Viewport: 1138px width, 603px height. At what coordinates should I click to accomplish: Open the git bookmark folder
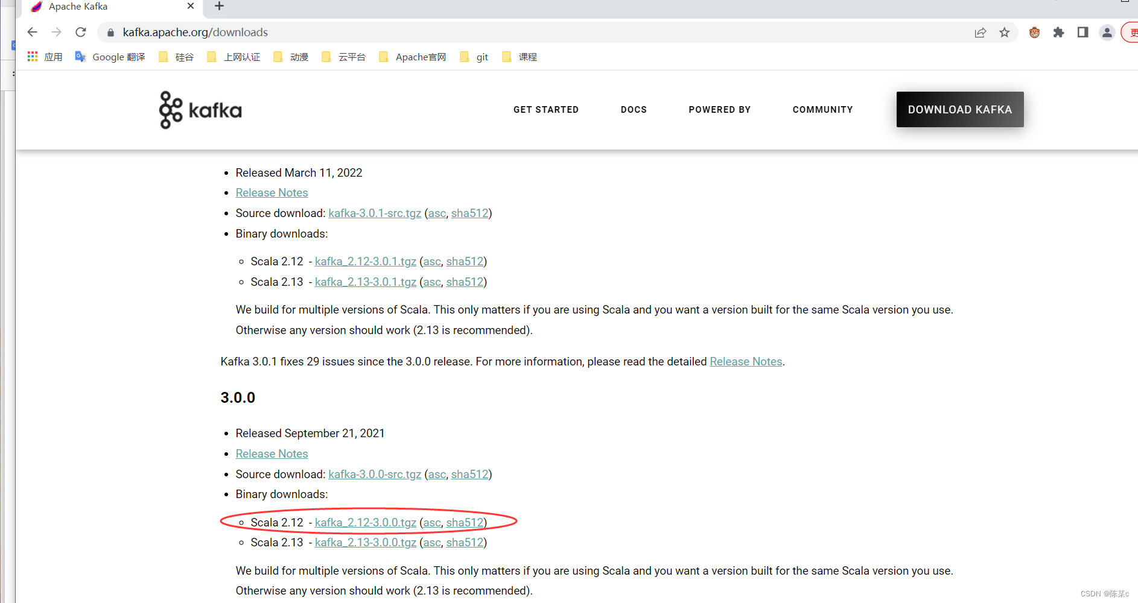[x=474, y=57]
